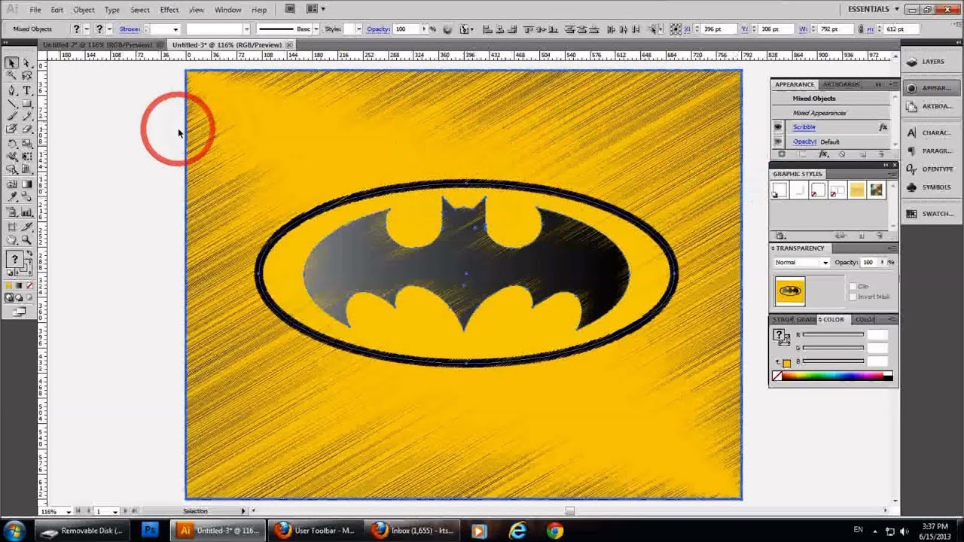Image resolution: width=964 pixels, height=542 pixels.
Task: Open the zoom level dropdown showing 116%
Action: coord(67,512)
